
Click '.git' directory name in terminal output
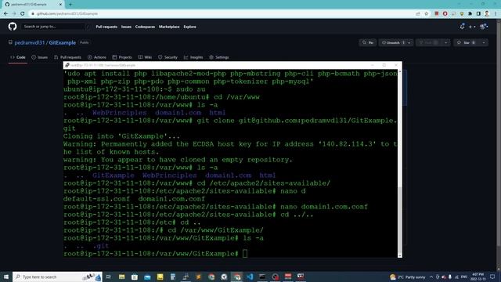101,246
